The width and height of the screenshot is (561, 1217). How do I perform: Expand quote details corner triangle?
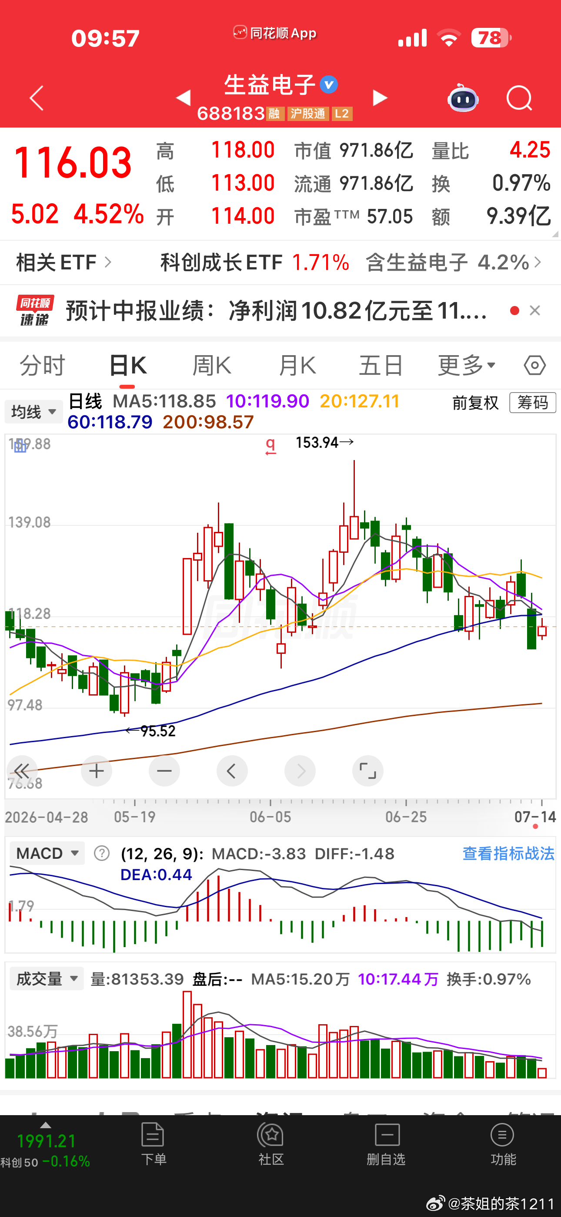pos(555,234)
